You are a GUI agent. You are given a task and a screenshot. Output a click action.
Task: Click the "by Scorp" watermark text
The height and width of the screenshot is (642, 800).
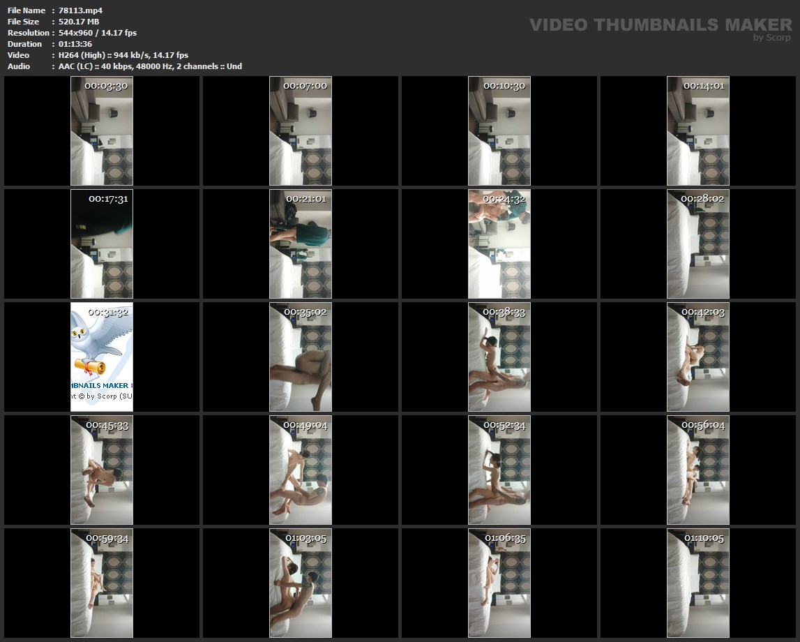(x=771, y=38)
